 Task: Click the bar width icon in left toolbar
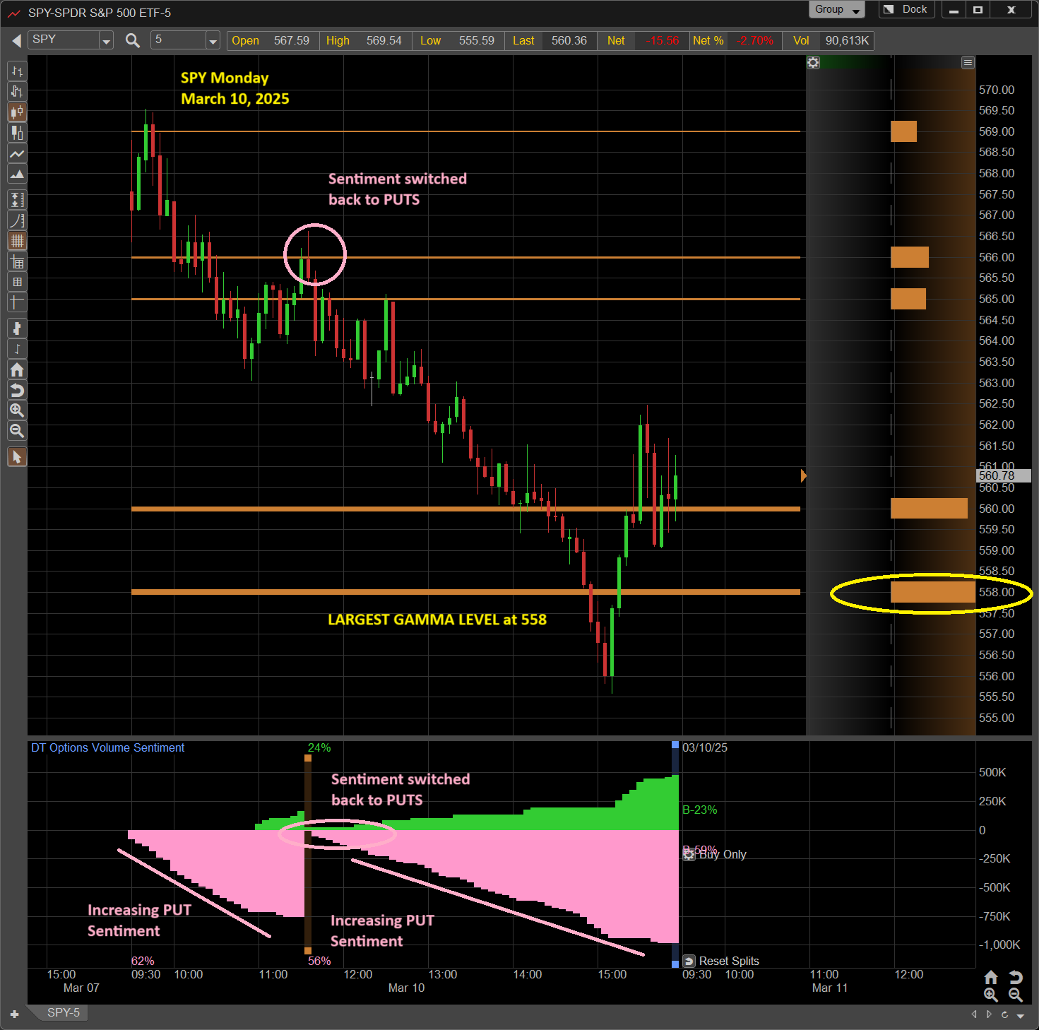17,328
